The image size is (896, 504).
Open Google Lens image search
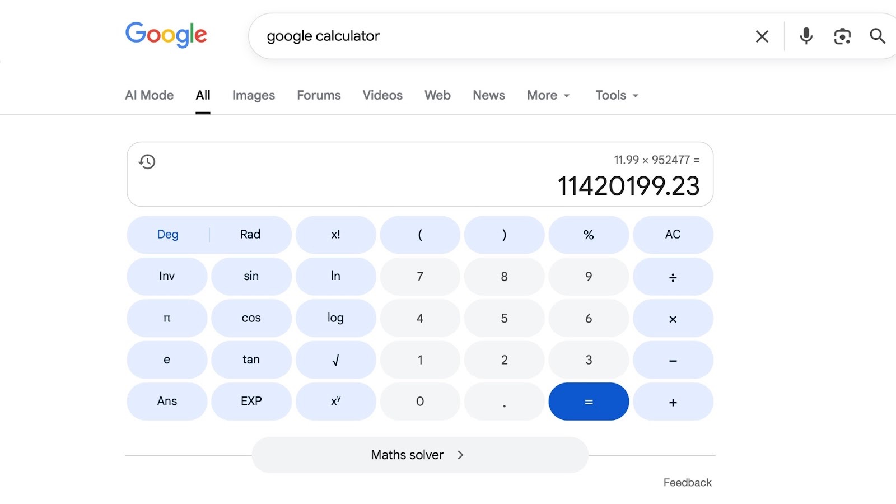click(x=842, y=36)
